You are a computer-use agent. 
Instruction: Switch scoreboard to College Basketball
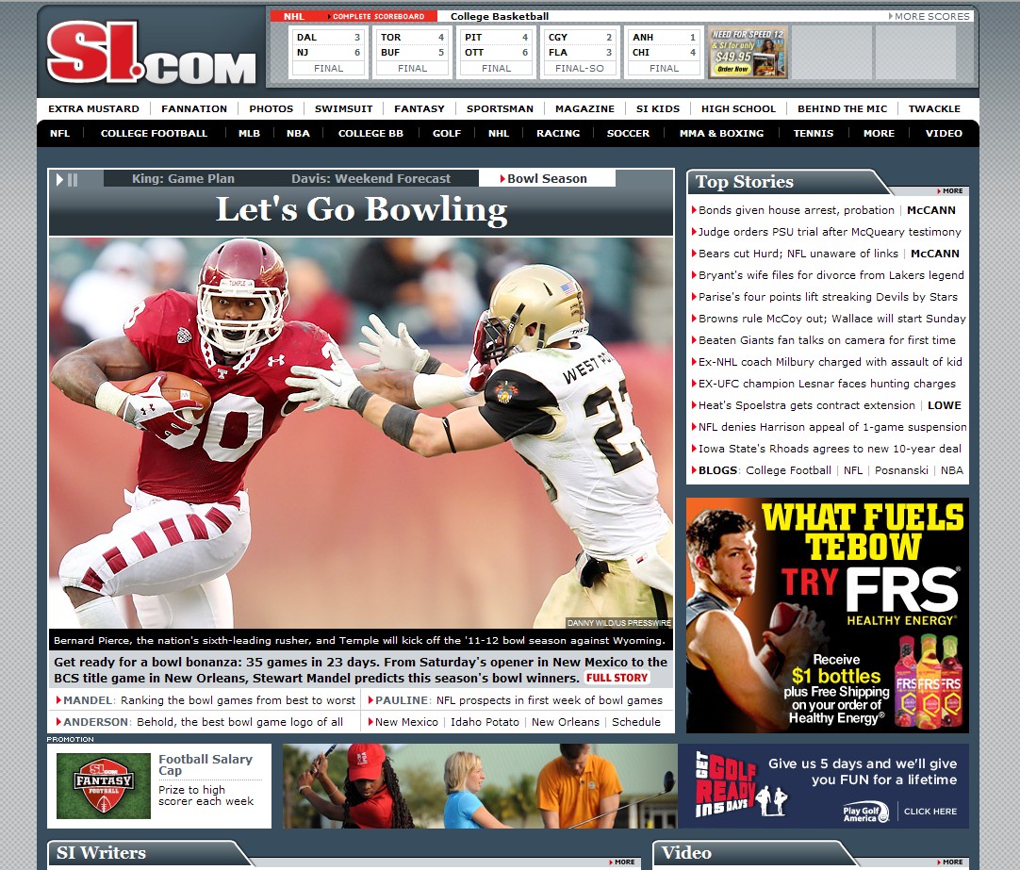click(x=499, y=16)
